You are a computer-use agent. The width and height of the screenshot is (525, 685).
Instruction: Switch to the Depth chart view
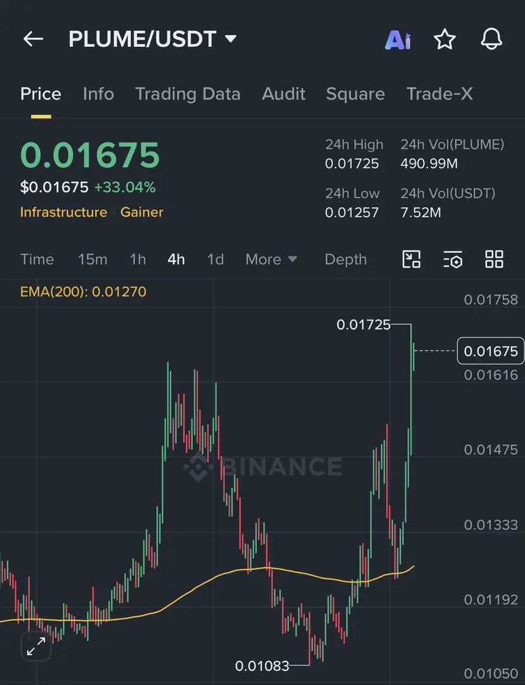[346, 259]
